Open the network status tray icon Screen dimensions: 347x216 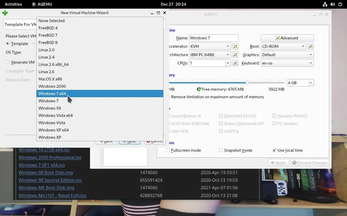[325, 4]
